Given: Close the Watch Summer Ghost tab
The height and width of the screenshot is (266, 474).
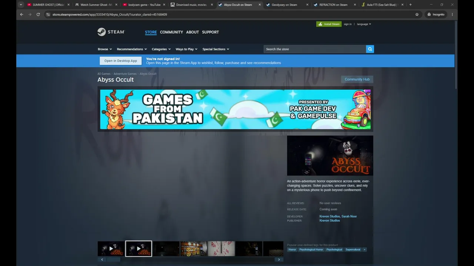Looking at the screenshot, I should pyautogui.click(x=116, y=5).
